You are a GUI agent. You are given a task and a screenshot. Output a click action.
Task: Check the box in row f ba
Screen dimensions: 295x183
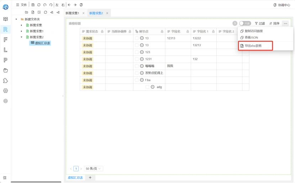pyautogui.click(x=137, y=80)
